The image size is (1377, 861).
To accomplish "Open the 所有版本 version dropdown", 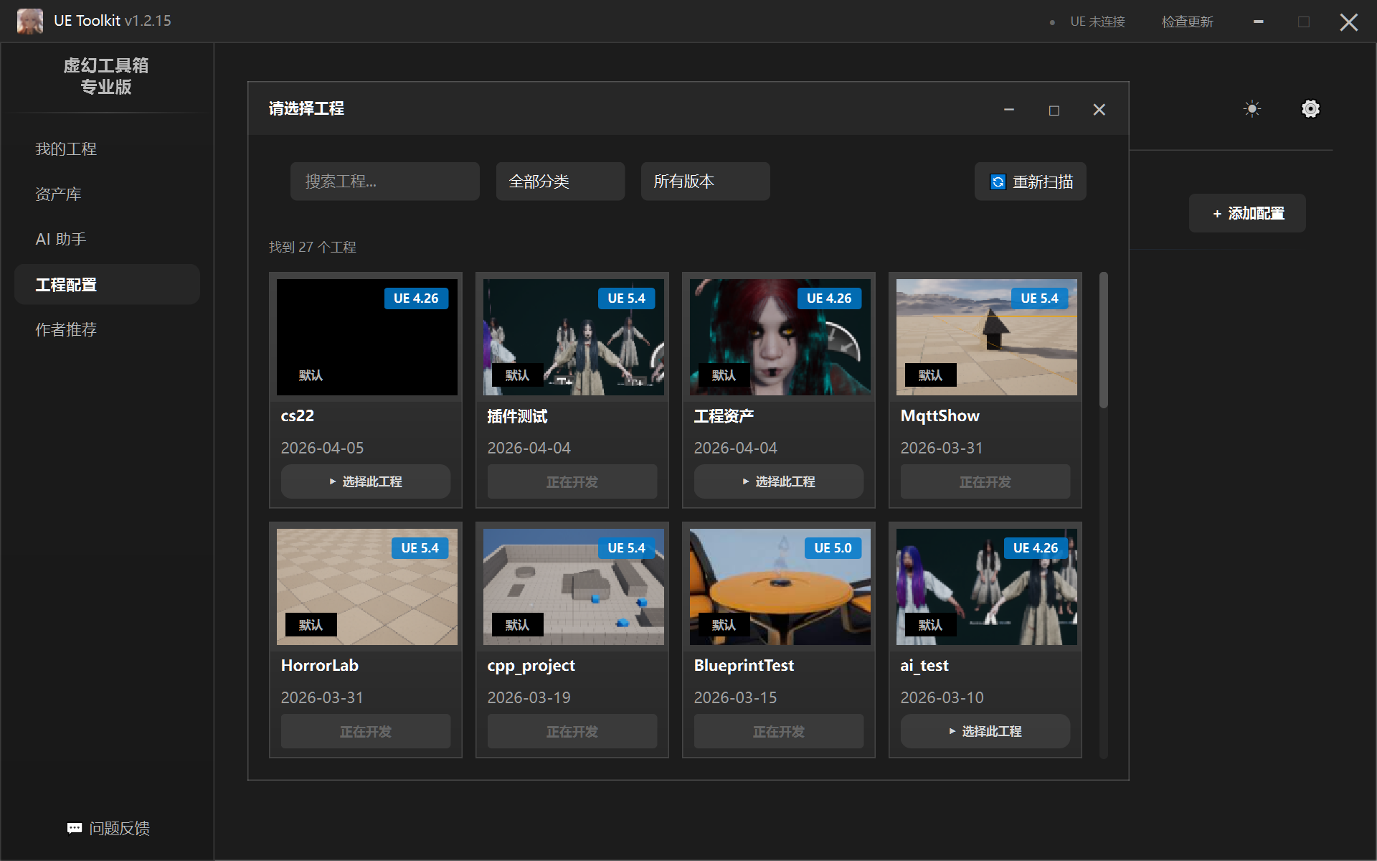I will (705, 182).
